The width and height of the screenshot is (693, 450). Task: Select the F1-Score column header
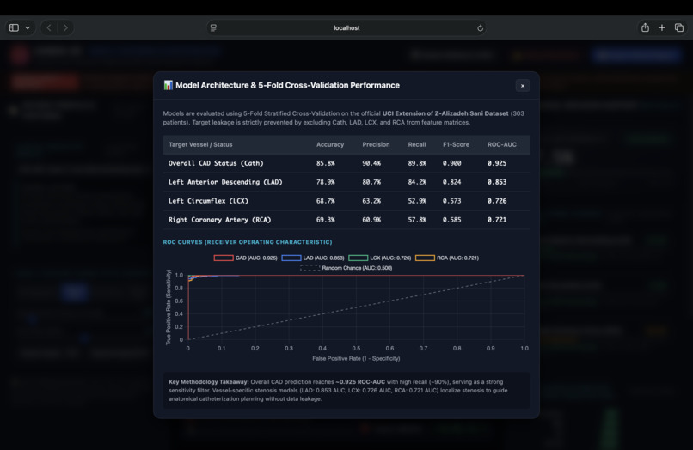tap(456, 144)
